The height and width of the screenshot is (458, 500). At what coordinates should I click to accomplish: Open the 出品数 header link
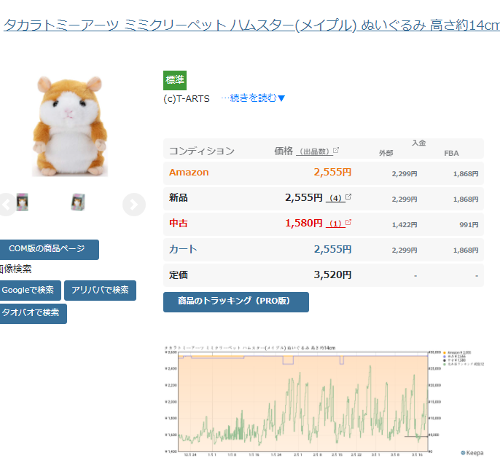click(x=314, y=151)
